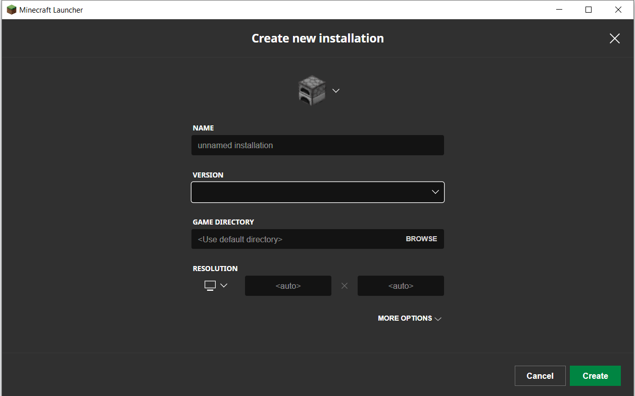Viewport: 635px width, 396px height.
Task: Minimize the Minecraft Launcher window
Action: pyautogui.click(x=559, y=10)
